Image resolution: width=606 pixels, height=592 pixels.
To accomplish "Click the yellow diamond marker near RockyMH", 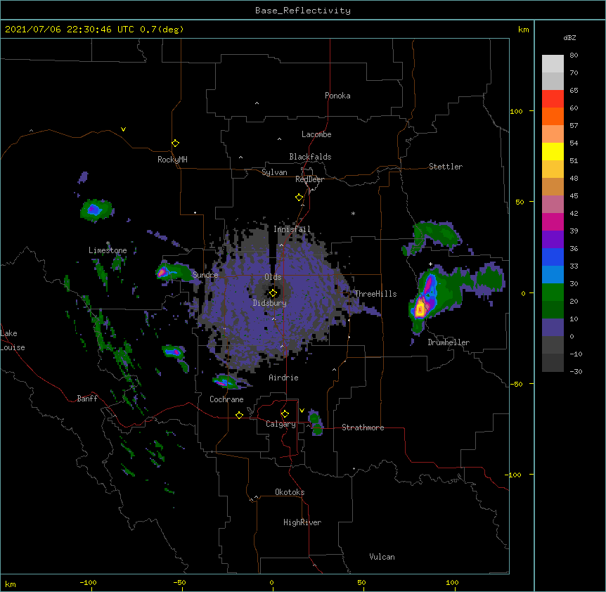I will click(175, 143).
